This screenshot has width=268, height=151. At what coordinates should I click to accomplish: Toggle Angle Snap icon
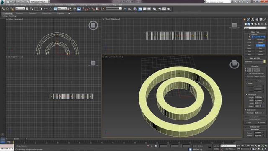click(88, 9)
